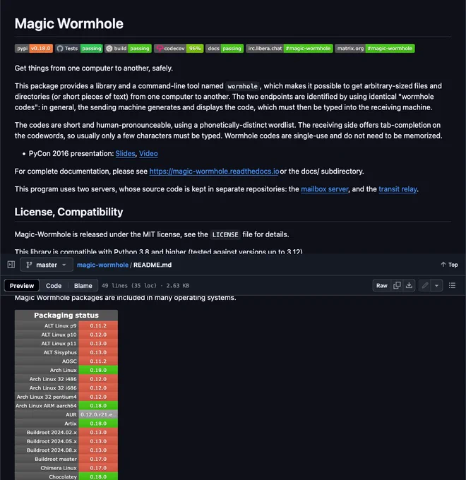Click the README.md filename in breadcrumb

click(x=153, y=265)
